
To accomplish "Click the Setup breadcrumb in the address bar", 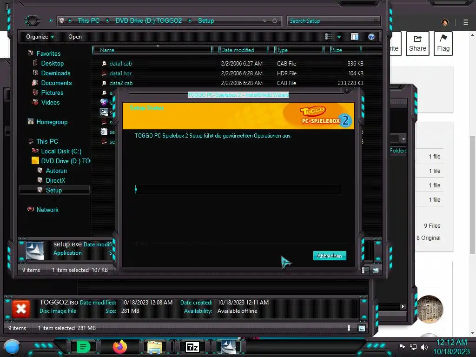I will (x=206, y=20).
